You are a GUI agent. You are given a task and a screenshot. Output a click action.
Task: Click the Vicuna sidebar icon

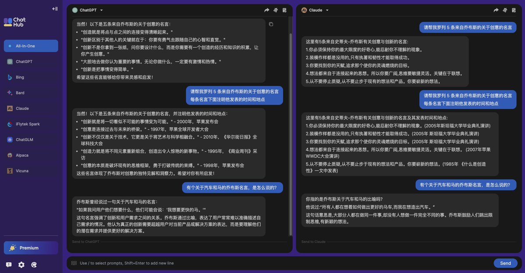coord(10,171)
